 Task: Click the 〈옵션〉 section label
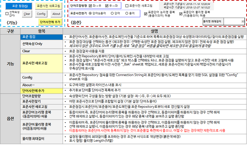(76, 23)
